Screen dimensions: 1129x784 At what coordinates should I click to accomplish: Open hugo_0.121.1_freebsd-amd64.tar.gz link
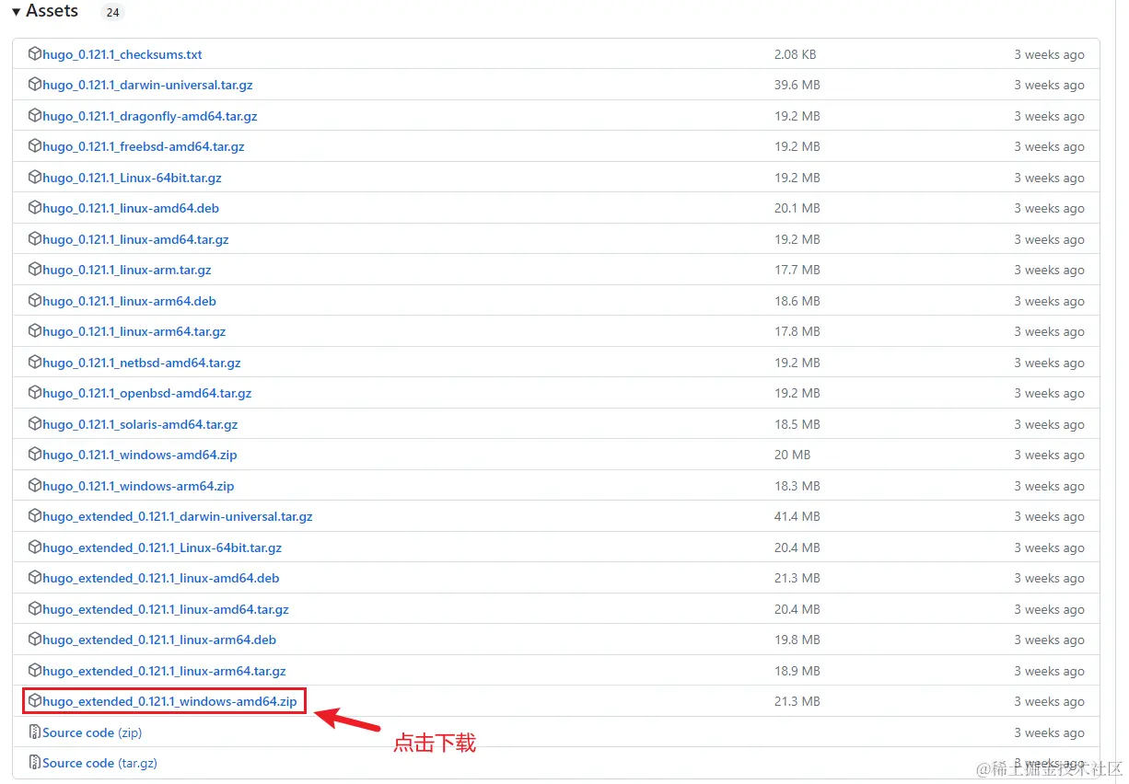click(144, 146)
